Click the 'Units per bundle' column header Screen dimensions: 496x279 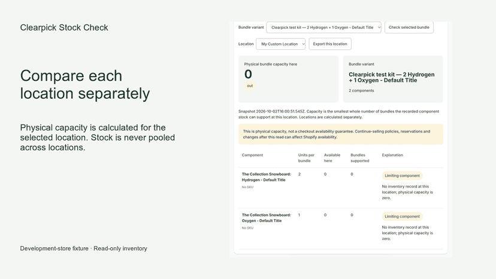[x=306, y=158]
